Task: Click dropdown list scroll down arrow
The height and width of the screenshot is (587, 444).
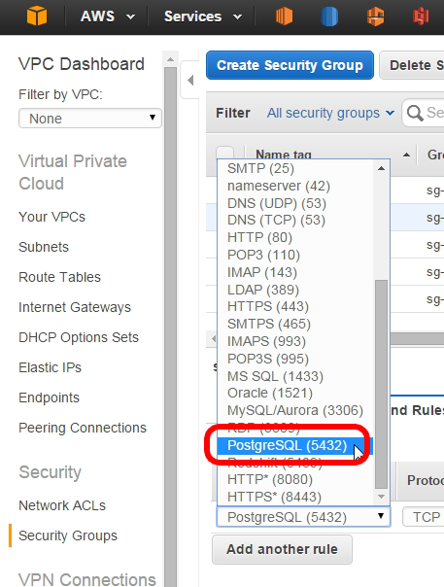Action: (x=381, y=497)
